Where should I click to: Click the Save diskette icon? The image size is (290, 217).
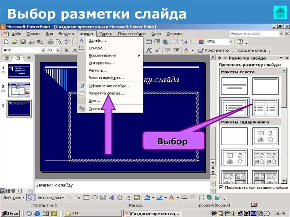[23, 42]
